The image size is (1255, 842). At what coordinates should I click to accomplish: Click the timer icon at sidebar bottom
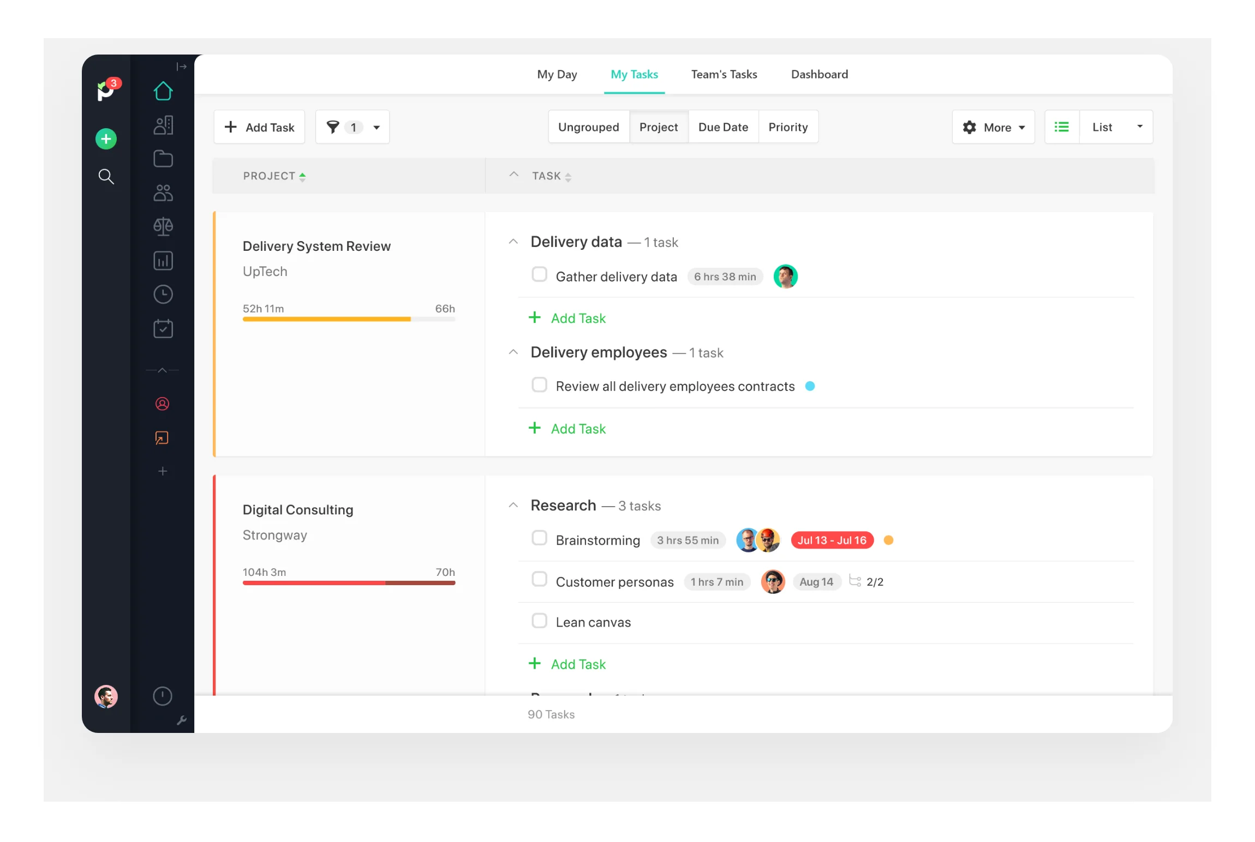pos(163,696)
